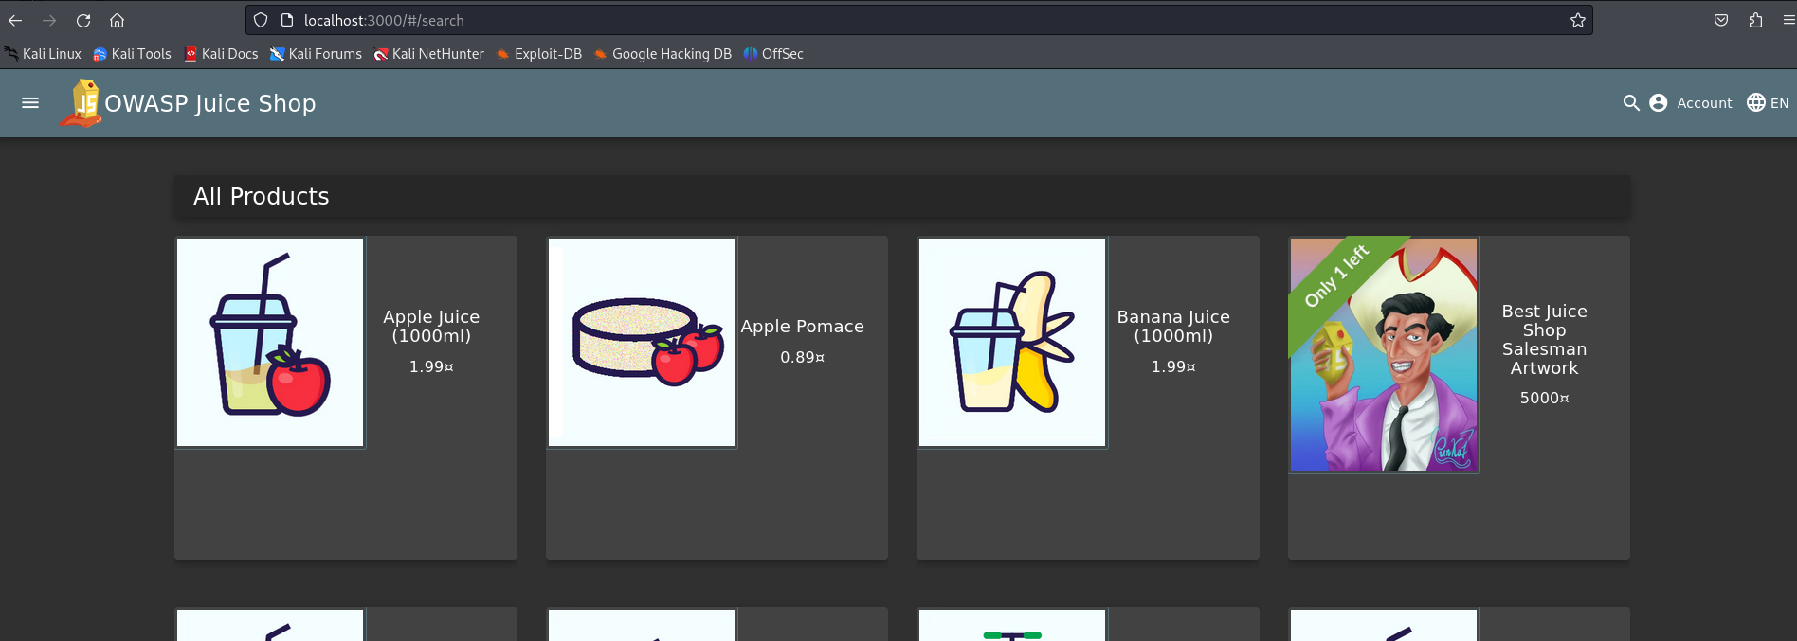Bookmark this page with star icon
This screenshot has height=641, width=1797.
tap(1577, 21)
